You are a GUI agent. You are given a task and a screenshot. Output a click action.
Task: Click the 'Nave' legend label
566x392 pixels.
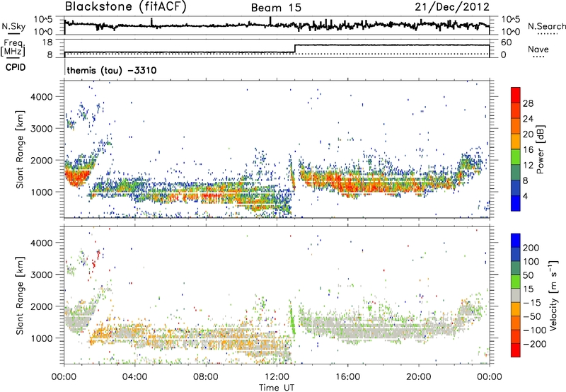coord(538,49)
